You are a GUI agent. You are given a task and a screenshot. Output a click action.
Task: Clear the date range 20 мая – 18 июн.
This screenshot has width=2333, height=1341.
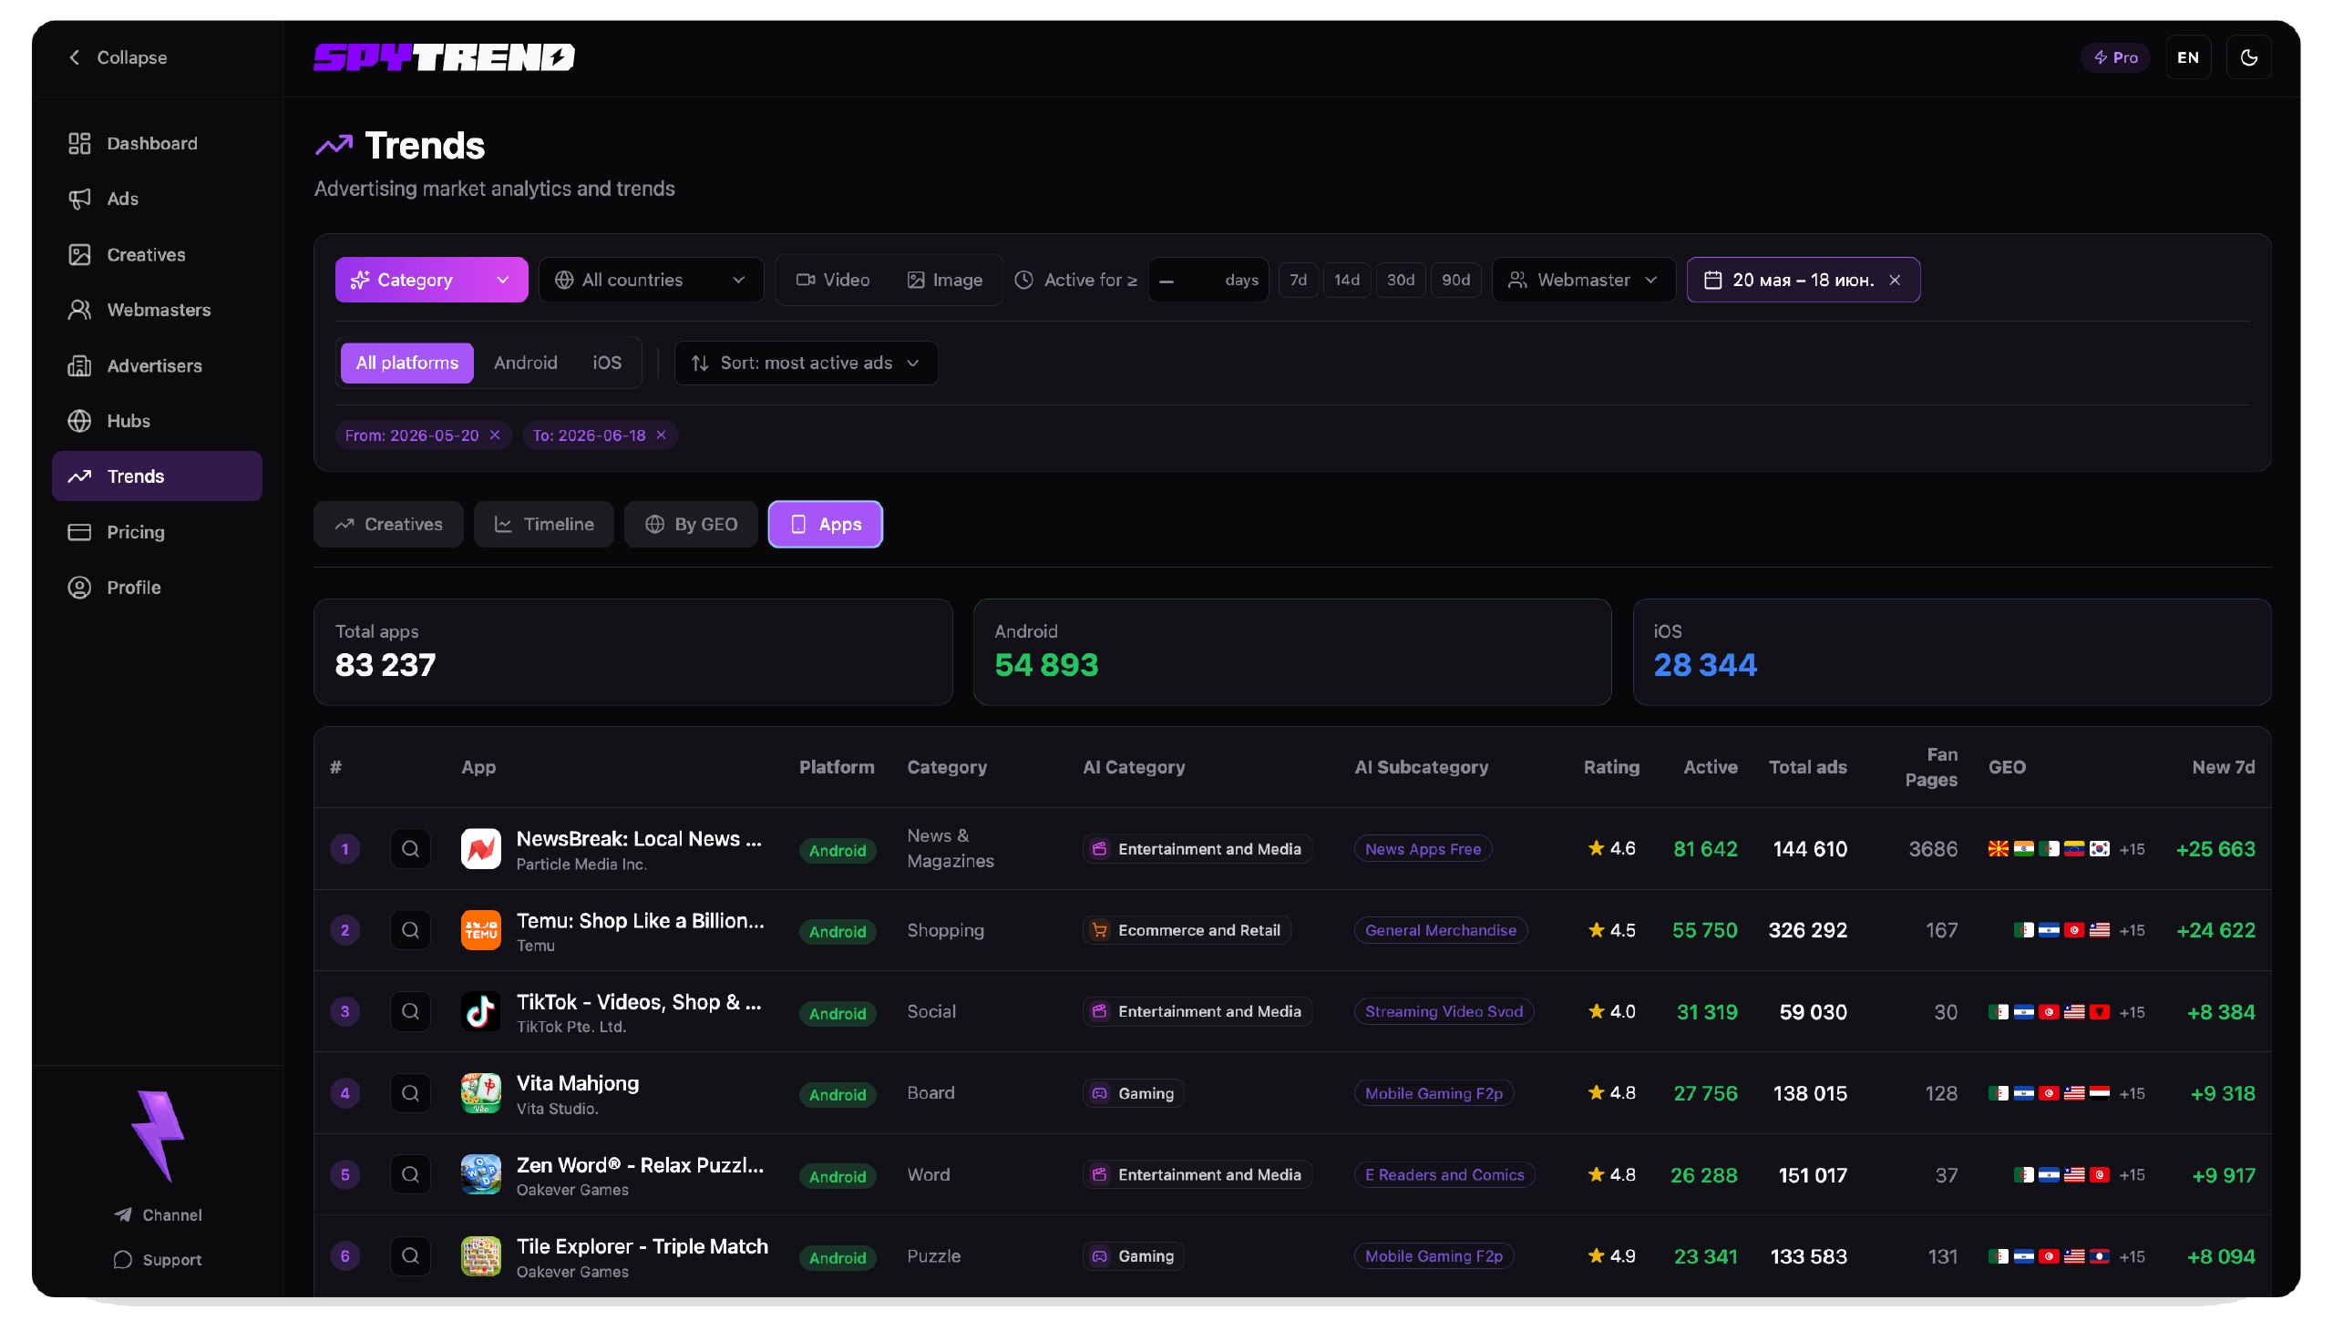pyautogui.click(x=1895, y=280)
